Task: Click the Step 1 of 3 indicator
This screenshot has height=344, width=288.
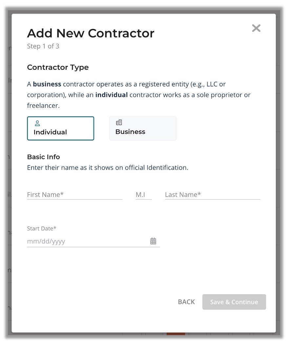Action: click(x=43, y=46)
